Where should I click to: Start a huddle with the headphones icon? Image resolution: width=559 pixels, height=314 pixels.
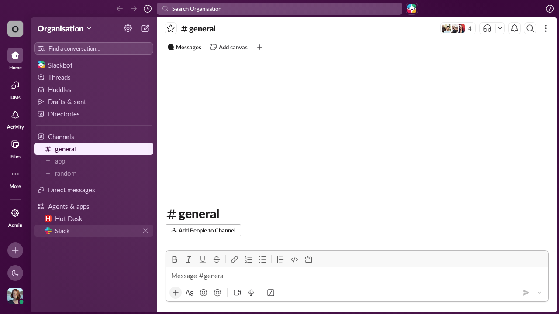pyautogui.click(x=487, y=28)
